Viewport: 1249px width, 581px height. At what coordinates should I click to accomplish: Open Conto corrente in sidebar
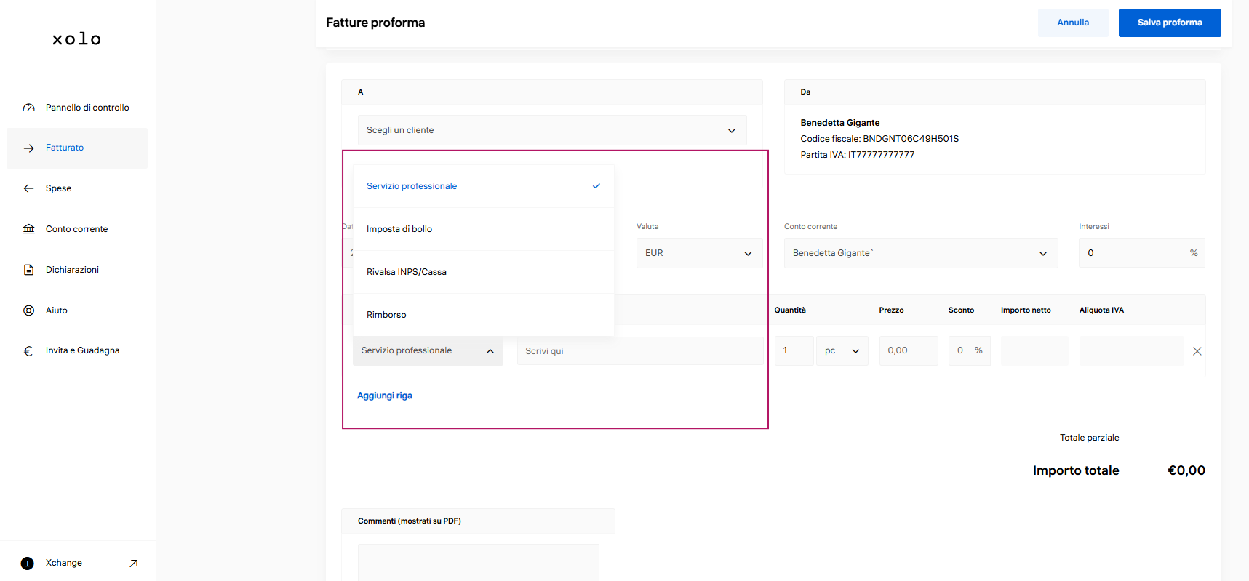[77, 229]
